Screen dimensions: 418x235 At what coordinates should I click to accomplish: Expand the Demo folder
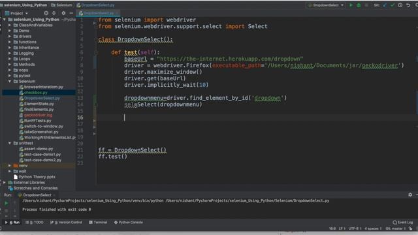tap(10, 31)
